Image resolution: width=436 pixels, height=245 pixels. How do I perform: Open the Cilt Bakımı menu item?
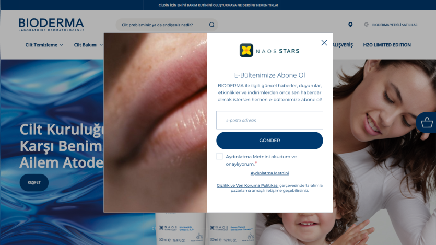(86, 45)
